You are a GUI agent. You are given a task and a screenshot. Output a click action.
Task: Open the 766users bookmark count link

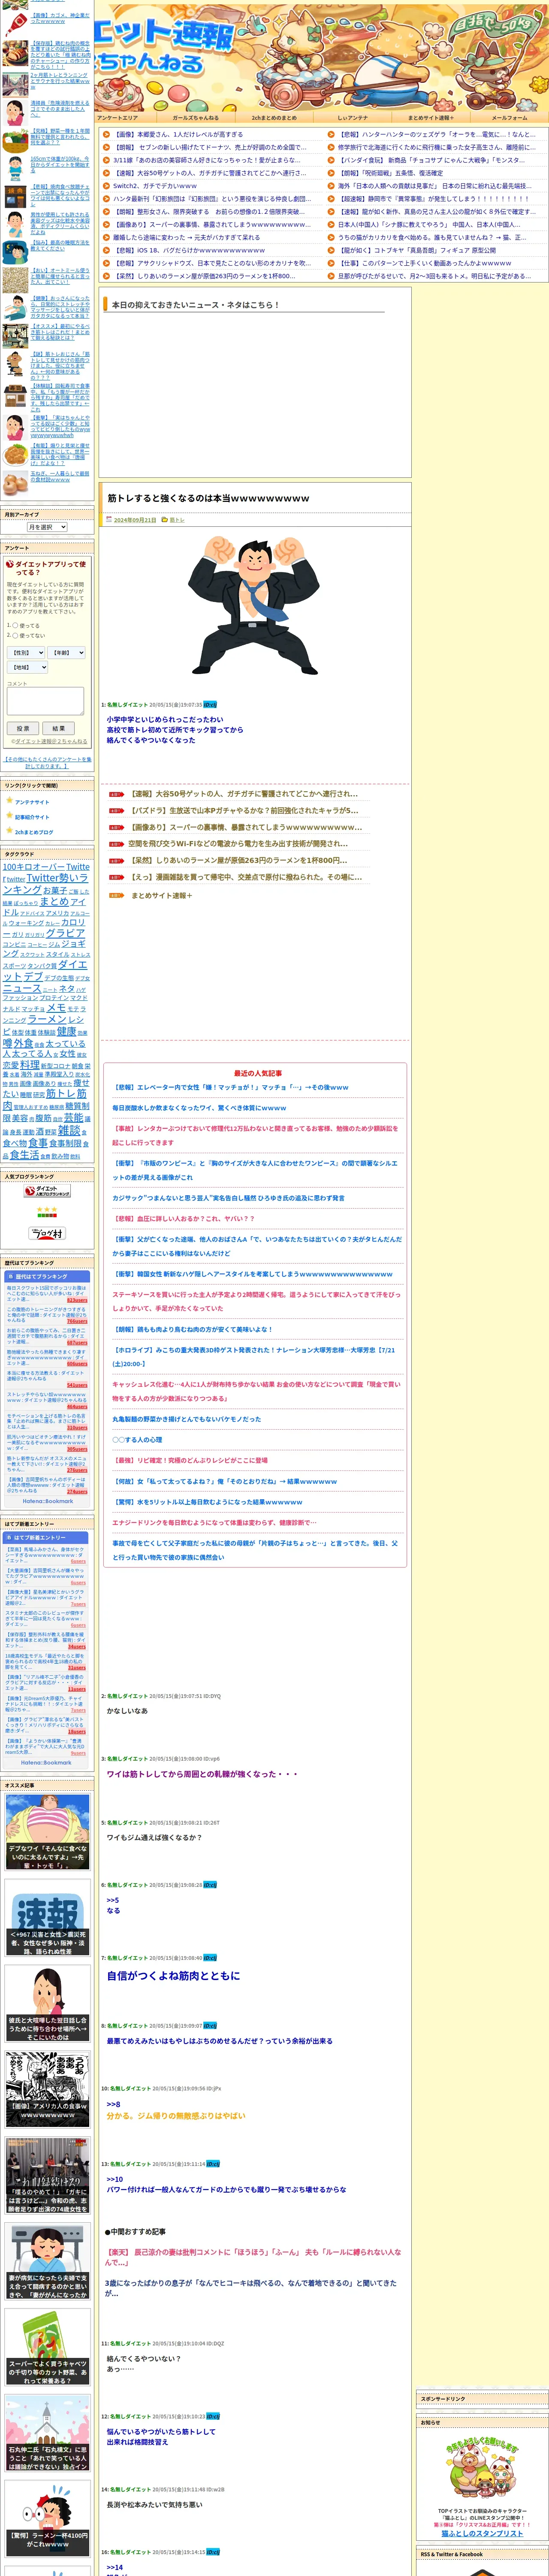[x=77, y=1321]
